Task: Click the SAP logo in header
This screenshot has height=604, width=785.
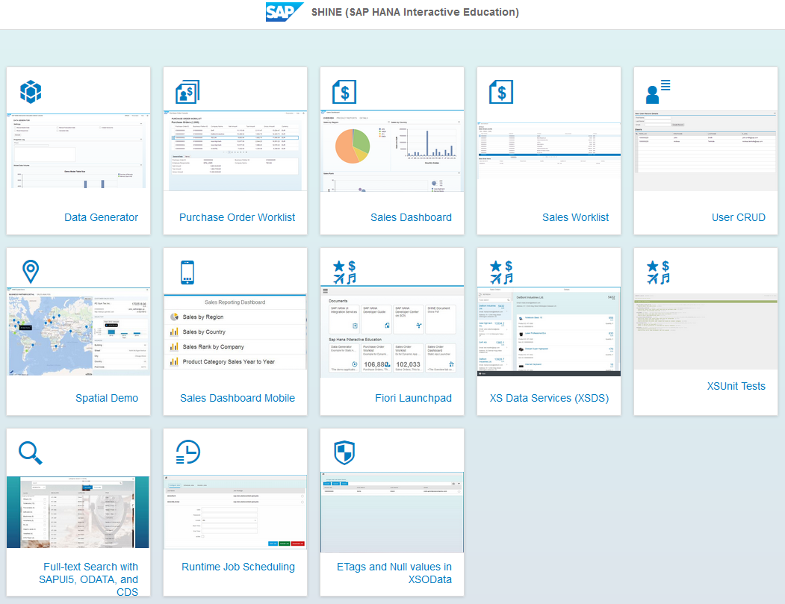Action: pos(284,12)
